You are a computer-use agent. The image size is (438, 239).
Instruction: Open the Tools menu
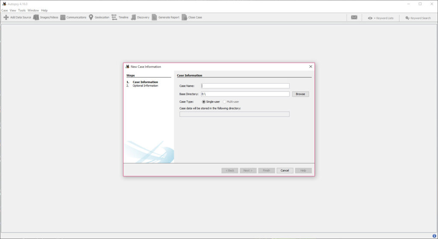22,10
